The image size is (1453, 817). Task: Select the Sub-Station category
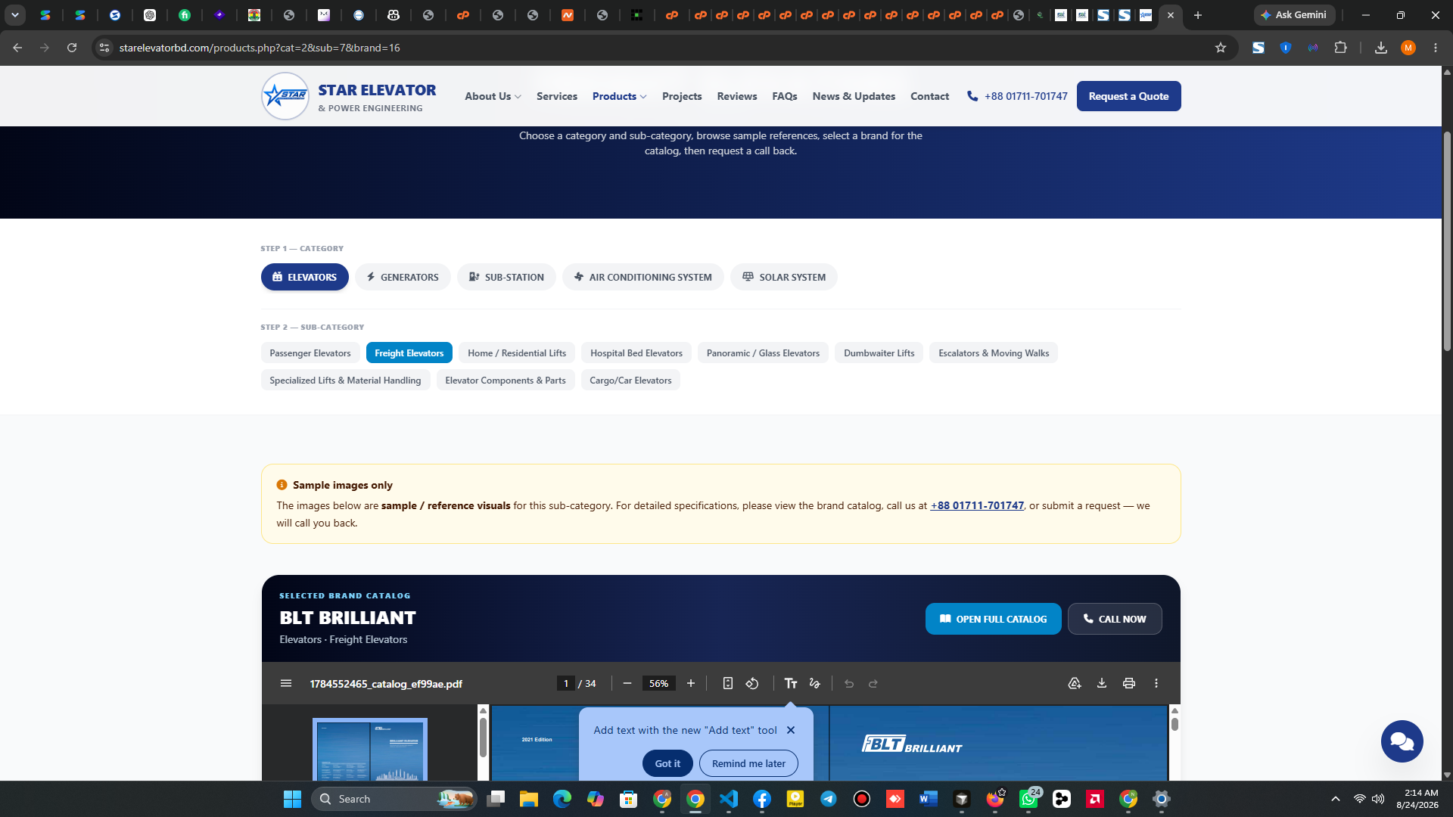506,277
